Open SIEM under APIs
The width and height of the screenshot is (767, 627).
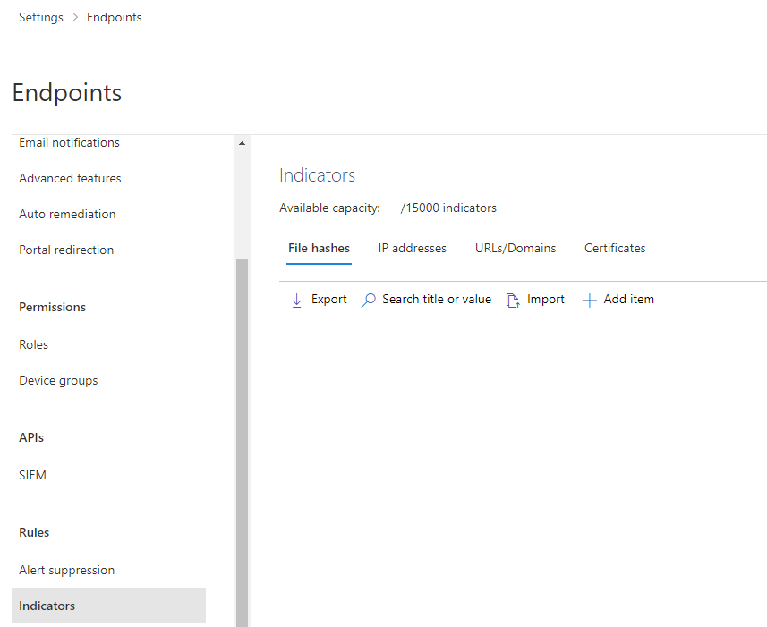pos(32,475)
